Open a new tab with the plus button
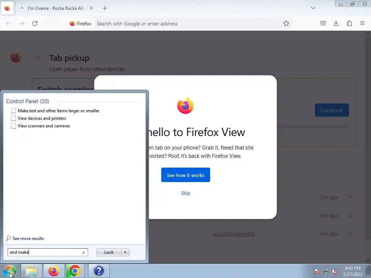The width and height of the screenshot is (371, 278). 105,8
